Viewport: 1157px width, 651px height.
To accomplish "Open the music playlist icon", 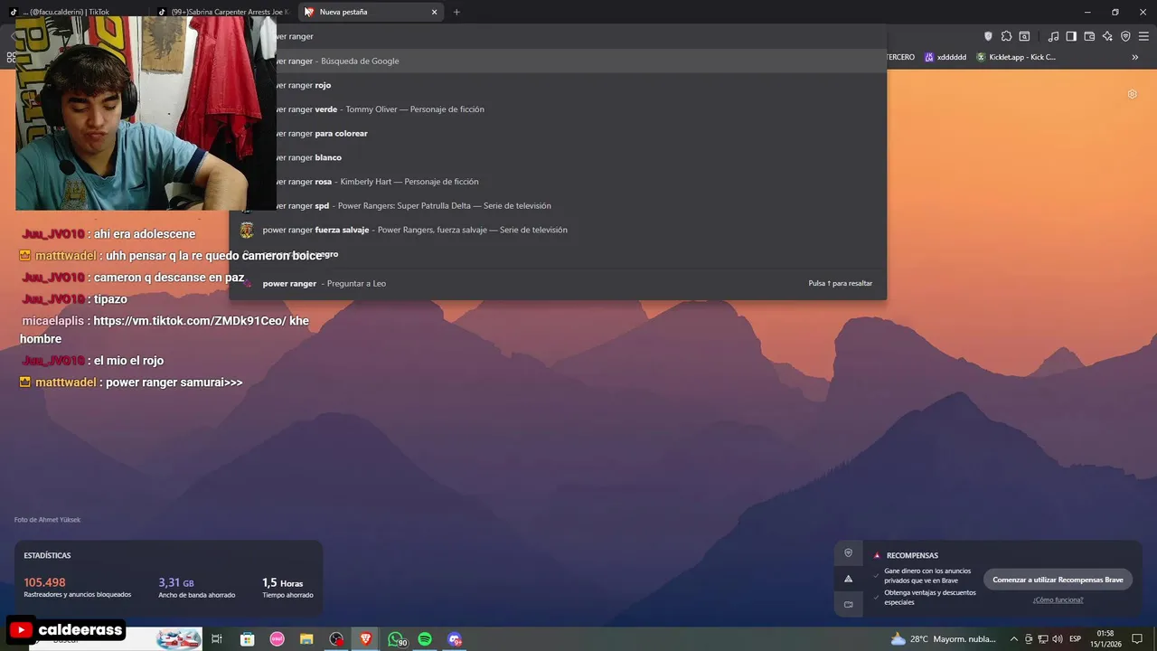I will pos(1053,36).
